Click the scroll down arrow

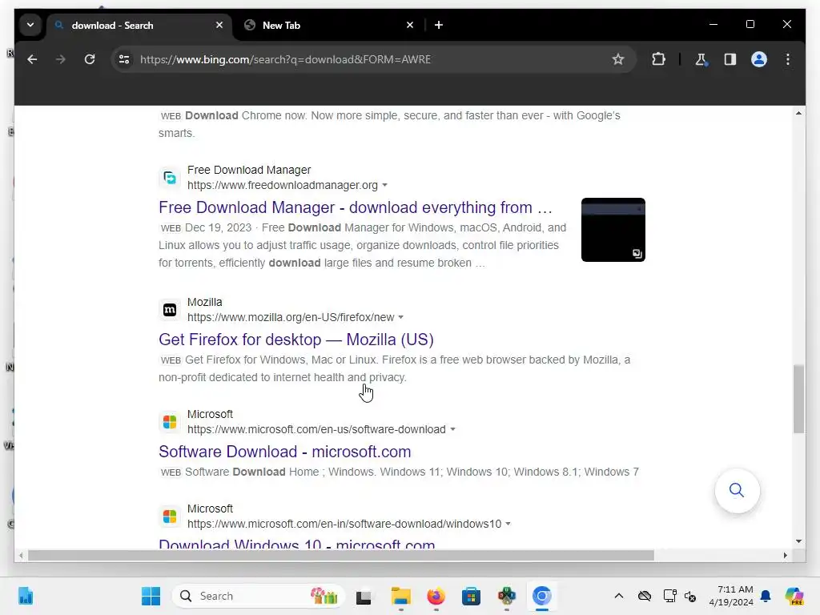pos(798,541)
